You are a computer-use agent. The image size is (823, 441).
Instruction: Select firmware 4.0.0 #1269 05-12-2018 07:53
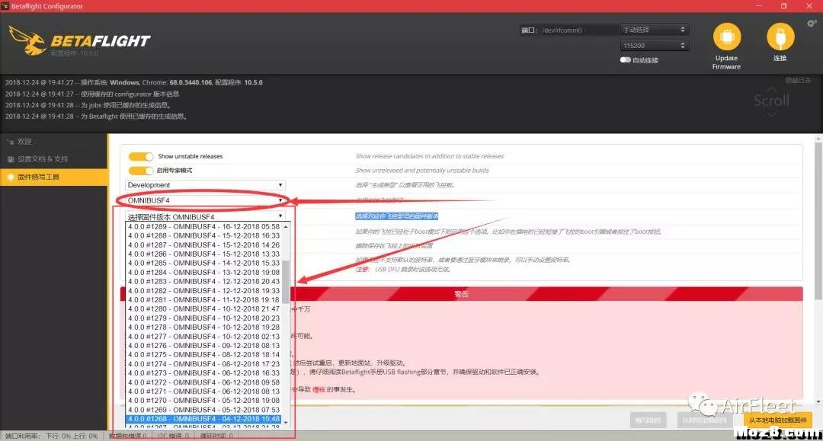pyautogui.click(x=203, y=410)
